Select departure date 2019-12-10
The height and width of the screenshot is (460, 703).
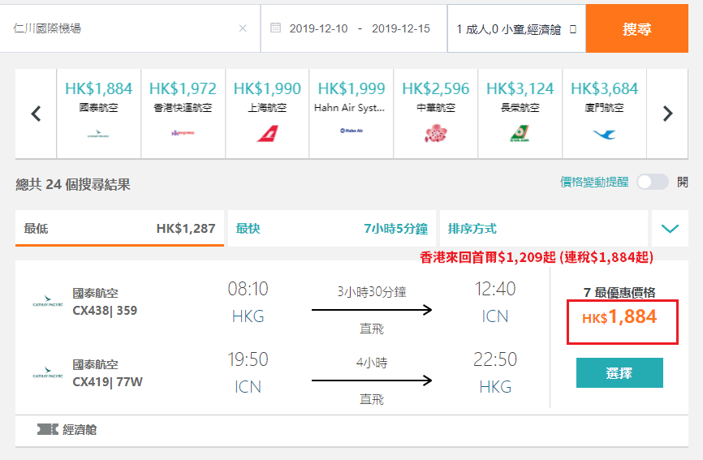[x=318, y=28]
